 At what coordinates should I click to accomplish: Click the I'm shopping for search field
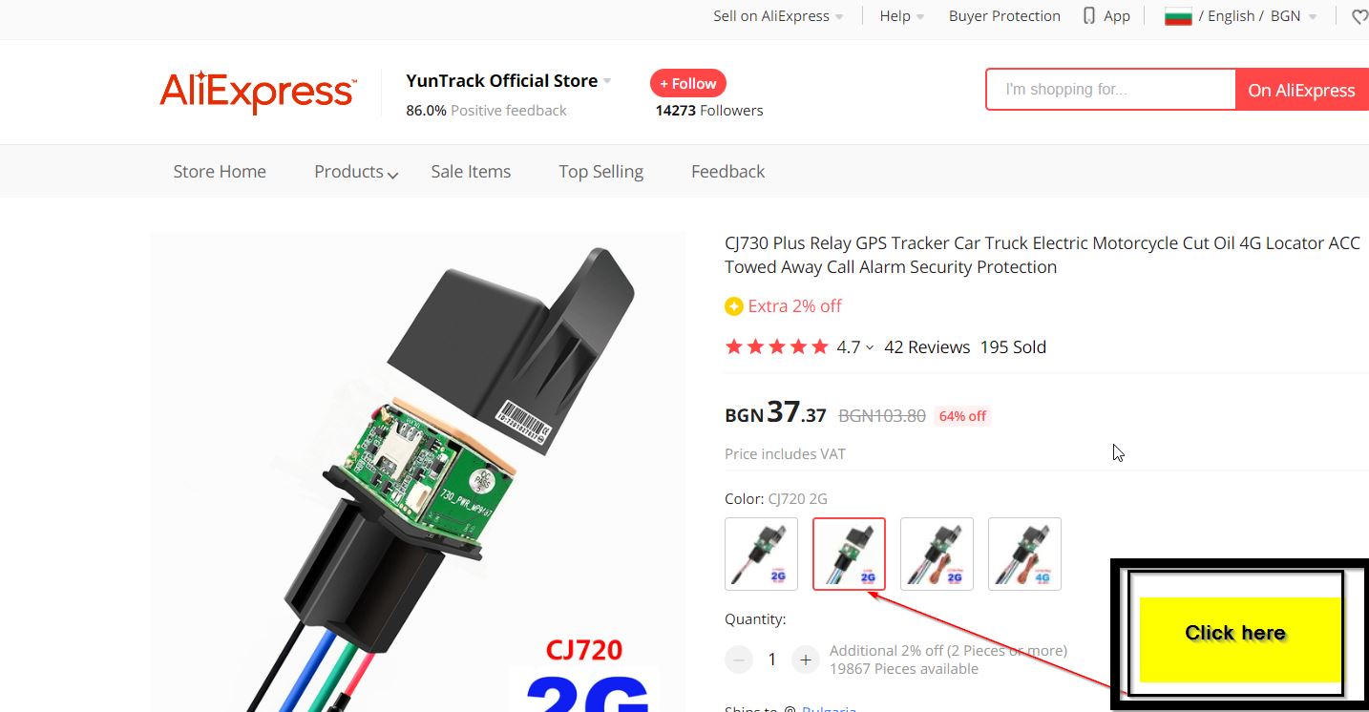(x=1111, y=90)
